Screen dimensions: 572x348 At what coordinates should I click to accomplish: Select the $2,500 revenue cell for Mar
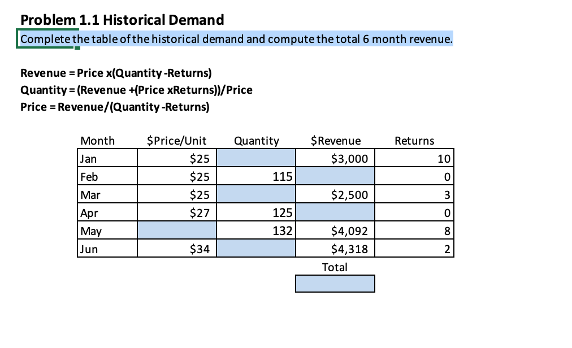point(335,194)
